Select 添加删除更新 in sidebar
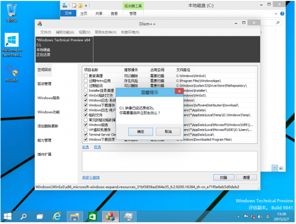The height and width of the screenshot is (224, 296). click(x=48, y=126)
